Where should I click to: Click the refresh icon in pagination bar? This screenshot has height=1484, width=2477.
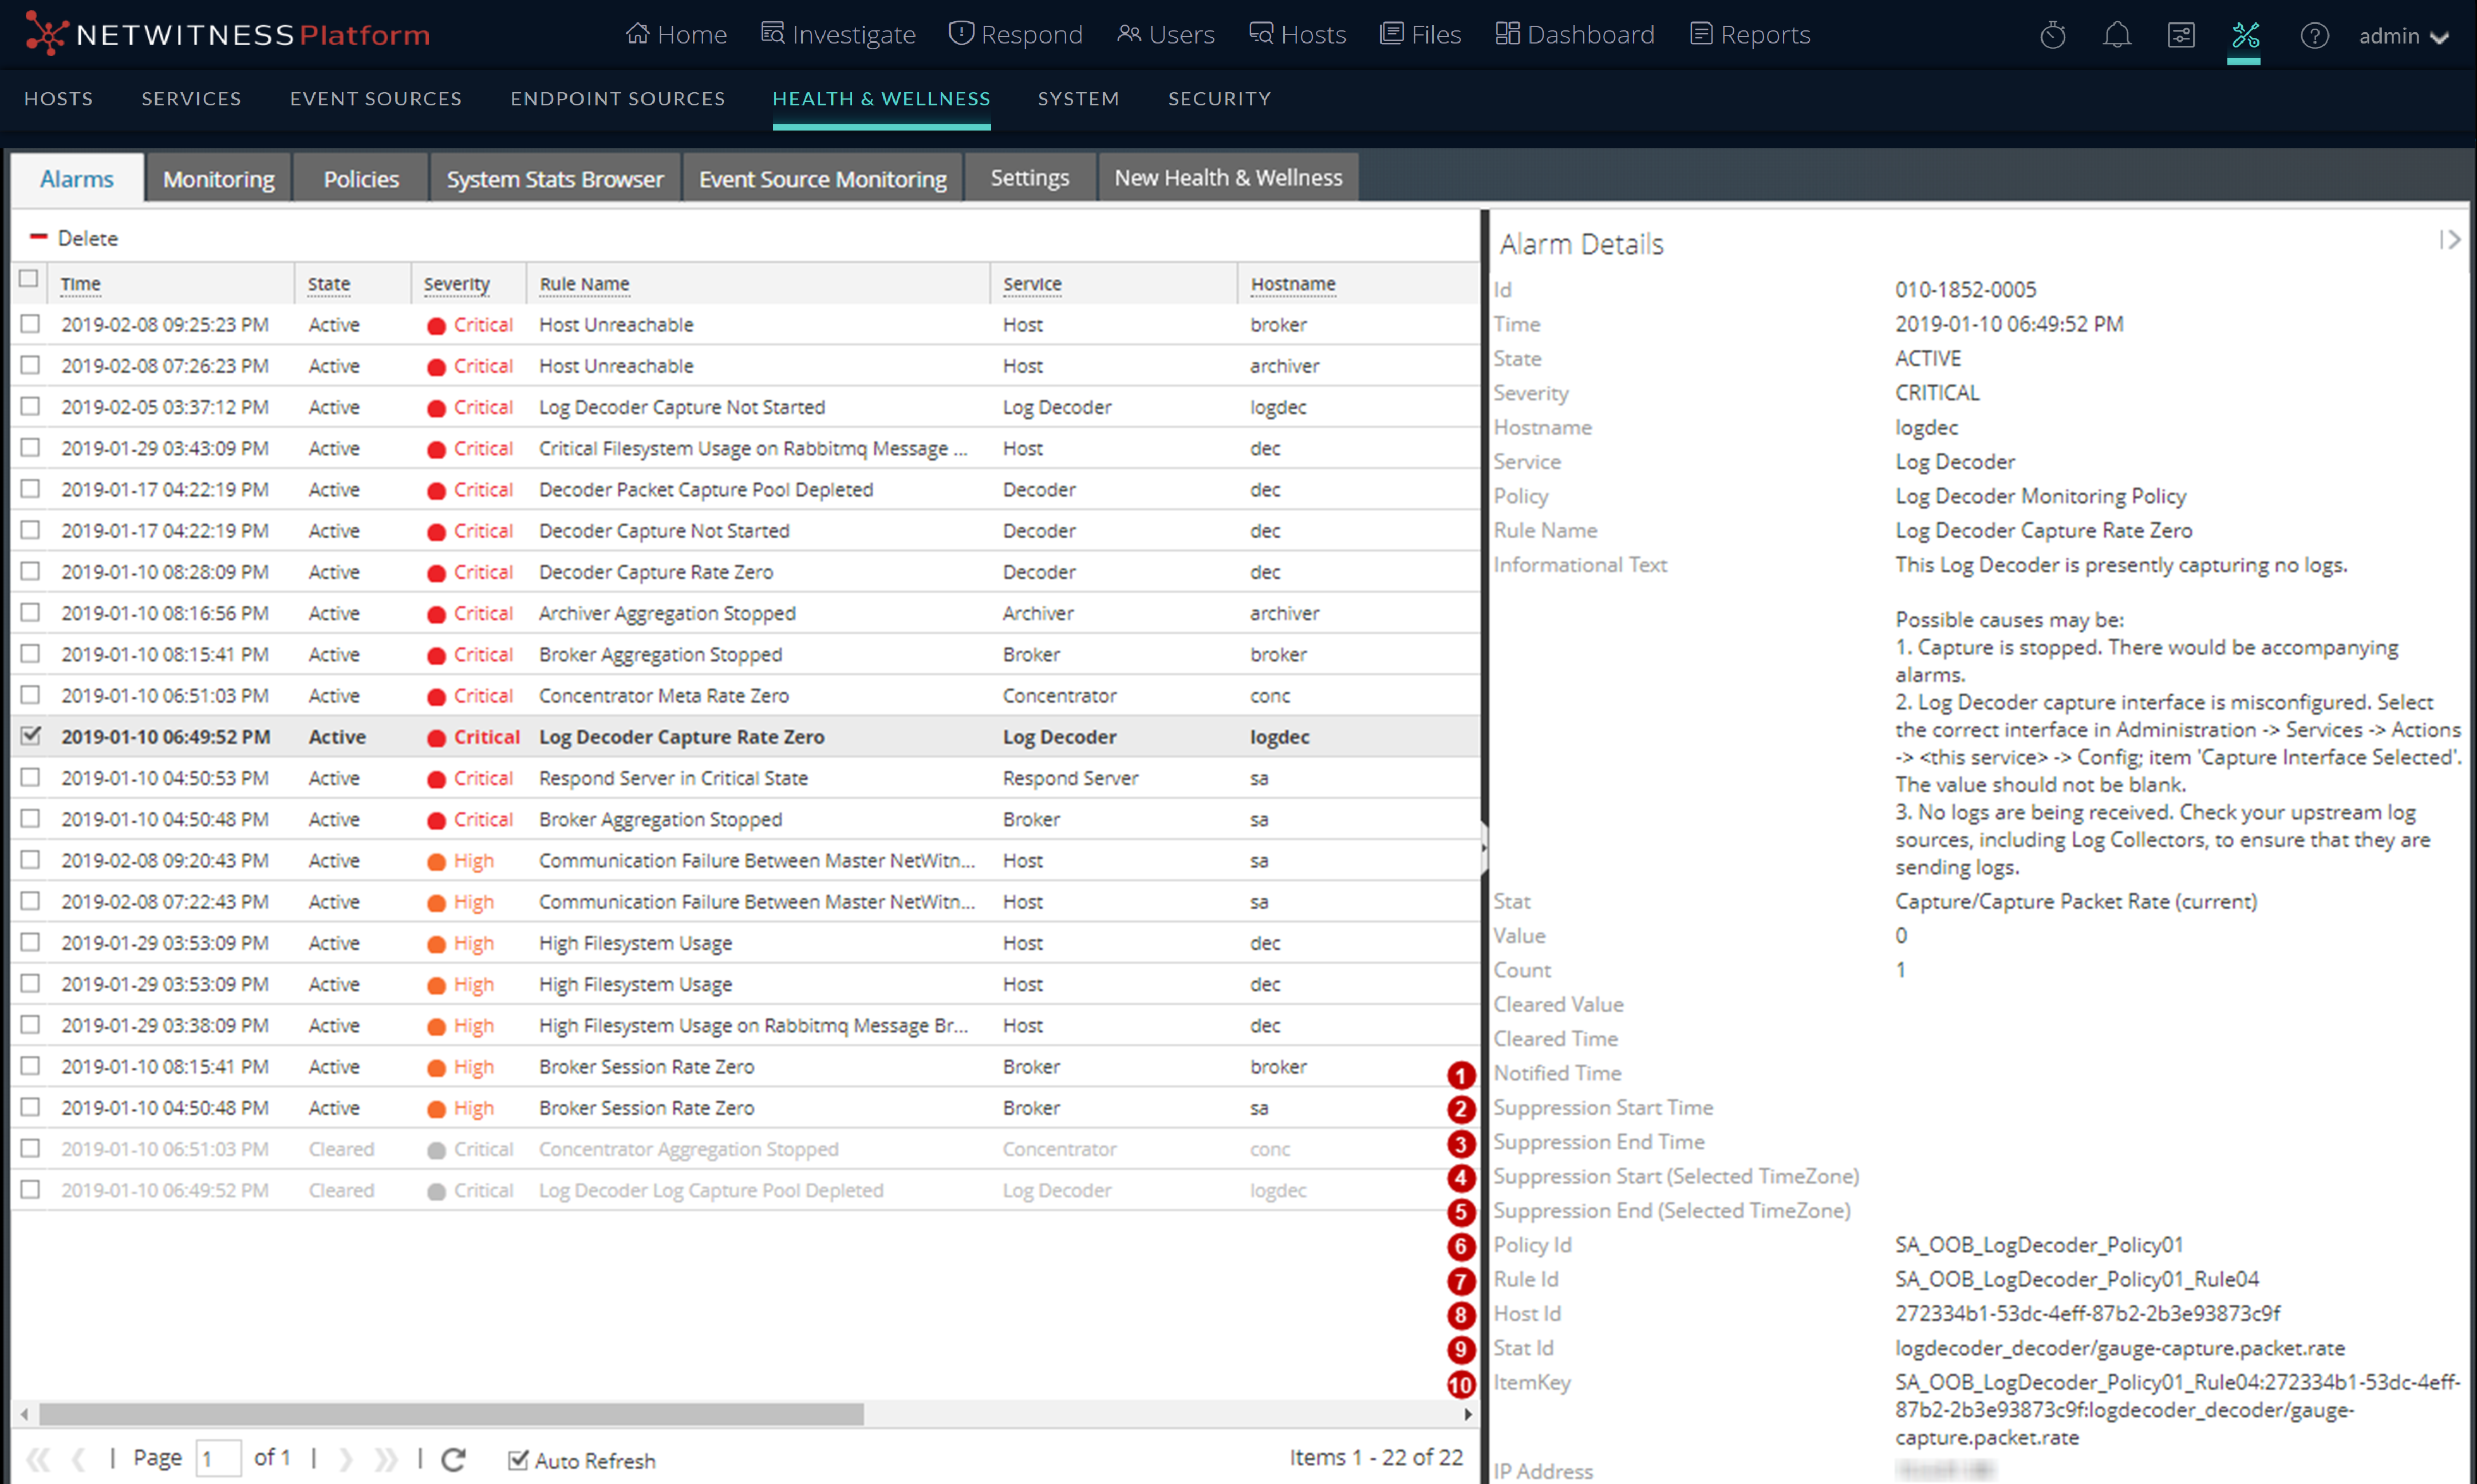coord(453,1460)
